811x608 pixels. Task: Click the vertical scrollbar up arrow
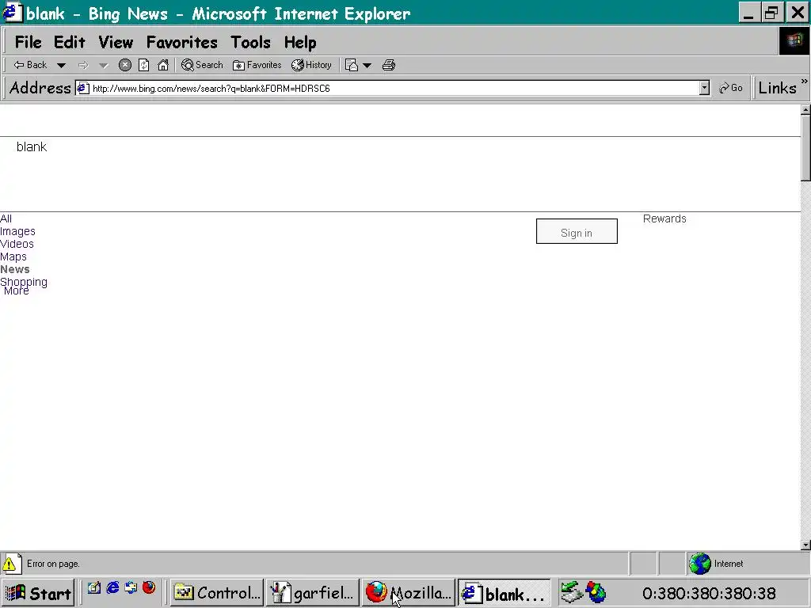[x=805, y=109]
